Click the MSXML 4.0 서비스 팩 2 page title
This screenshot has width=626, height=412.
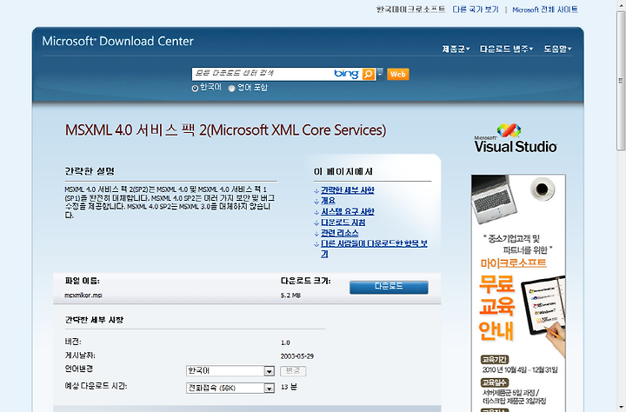(225, 130)
